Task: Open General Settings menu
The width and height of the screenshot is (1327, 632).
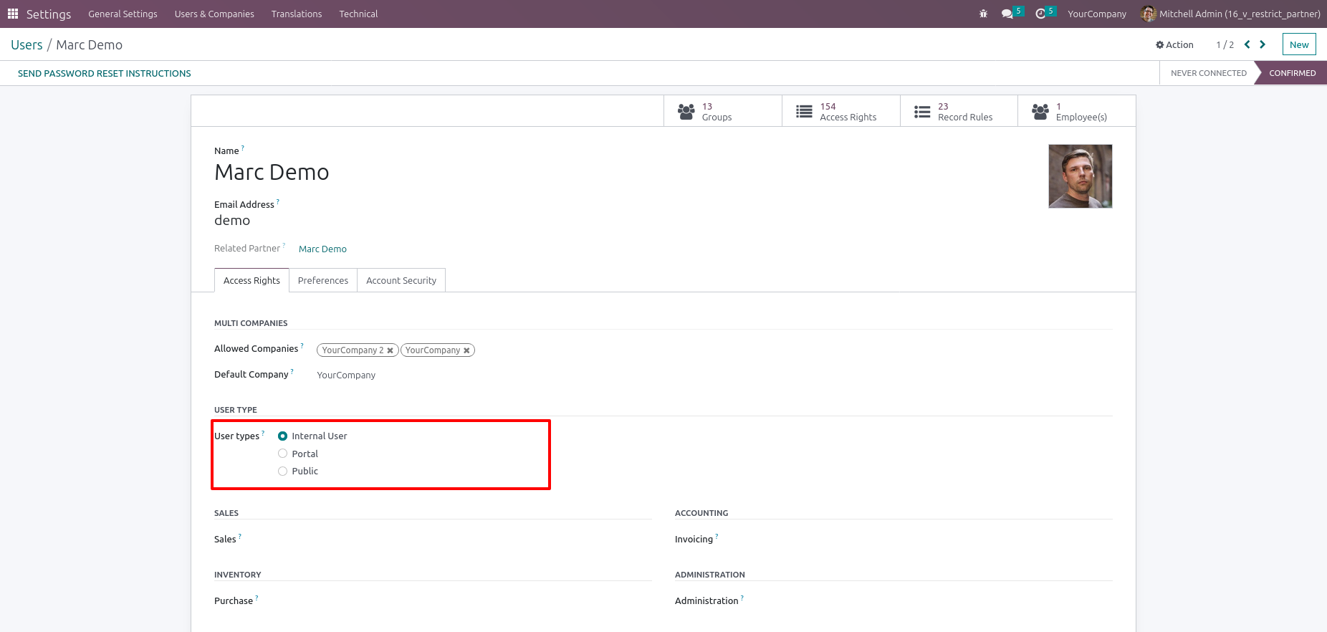Action: tap(123, 14)
